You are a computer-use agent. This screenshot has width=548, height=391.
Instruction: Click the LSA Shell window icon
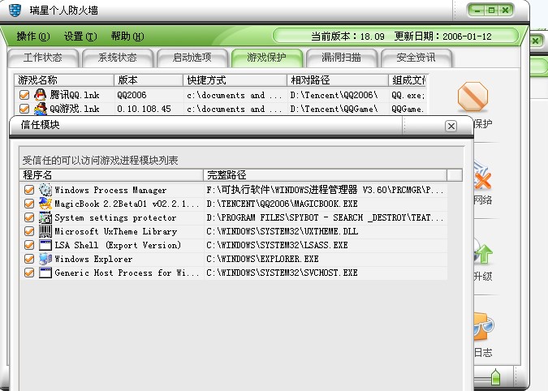pyautogui.click(x=45, y=245)
